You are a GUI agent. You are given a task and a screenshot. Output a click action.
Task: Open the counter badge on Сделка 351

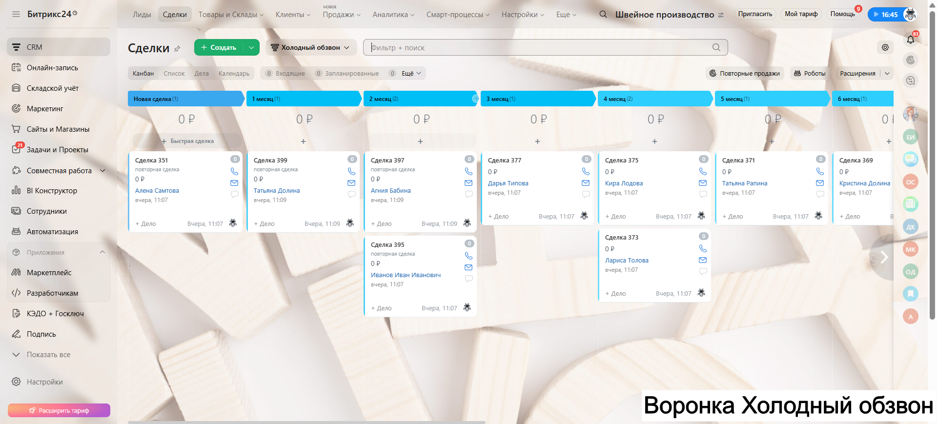[235, 159]
